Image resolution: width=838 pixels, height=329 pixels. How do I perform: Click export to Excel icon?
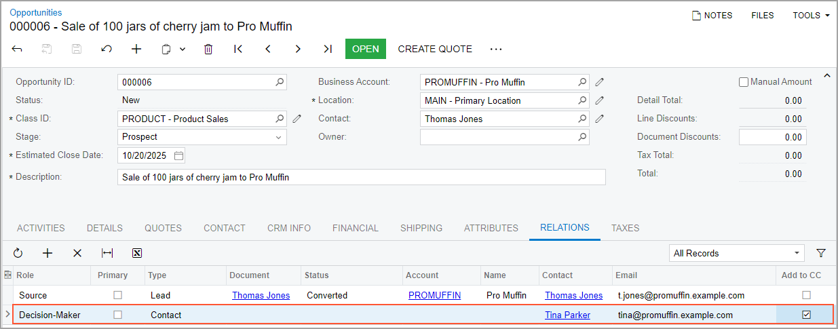point(137,253)
